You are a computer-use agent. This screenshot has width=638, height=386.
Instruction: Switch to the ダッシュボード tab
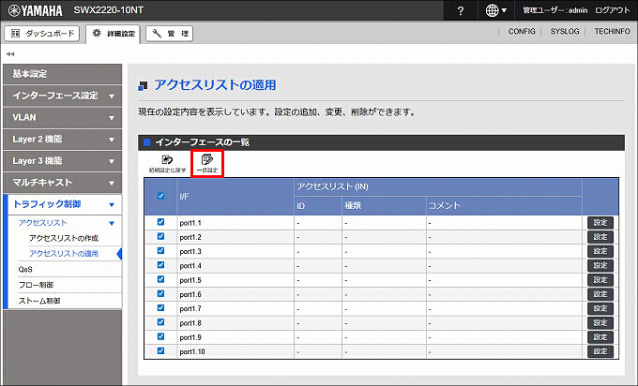click(x=42, y=33)
